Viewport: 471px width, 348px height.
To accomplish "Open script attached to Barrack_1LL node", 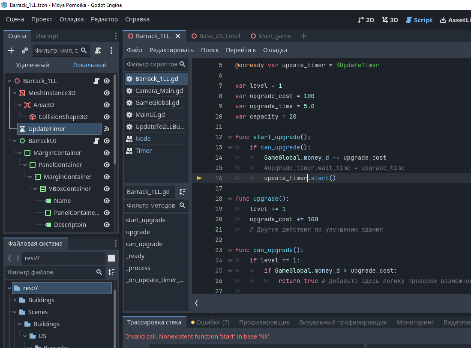I will (x=97, y=81).
